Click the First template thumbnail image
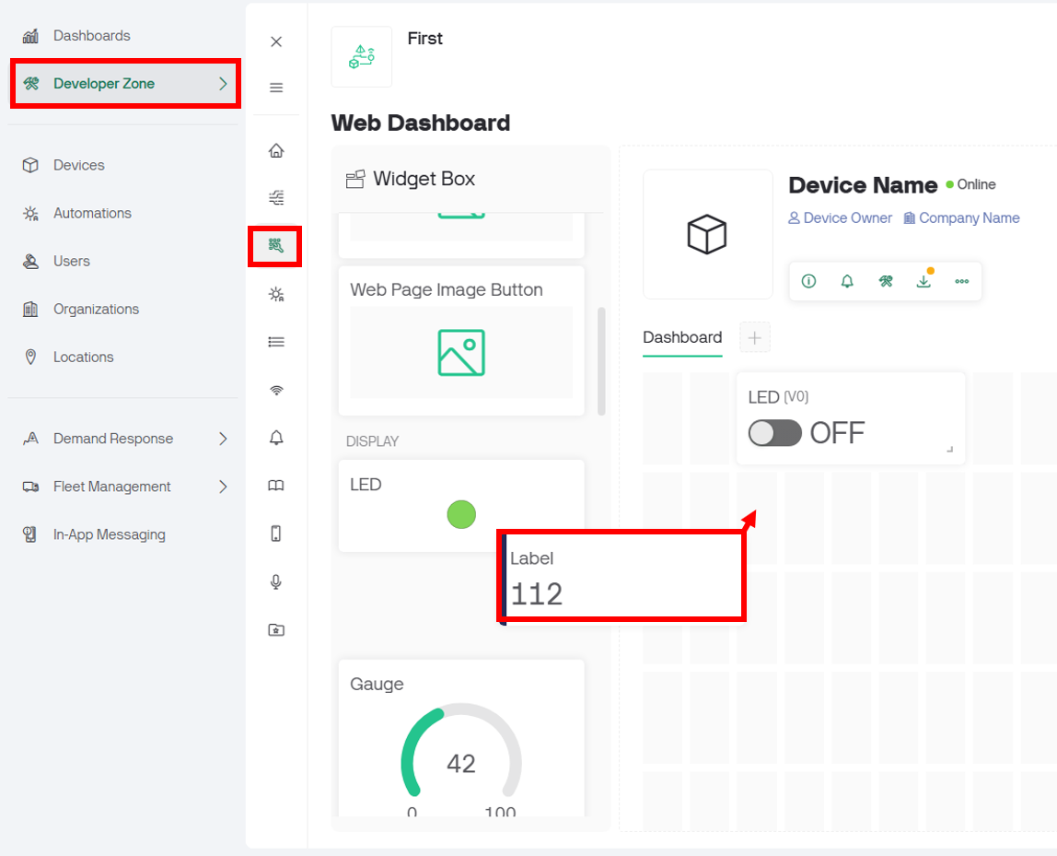1057x856 pixels. (x=361, y=56)
